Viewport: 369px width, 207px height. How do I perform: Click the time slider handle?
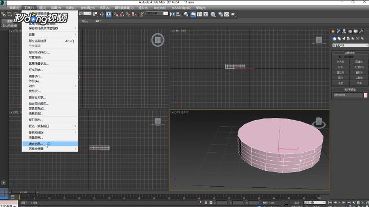tap(24, 192)
